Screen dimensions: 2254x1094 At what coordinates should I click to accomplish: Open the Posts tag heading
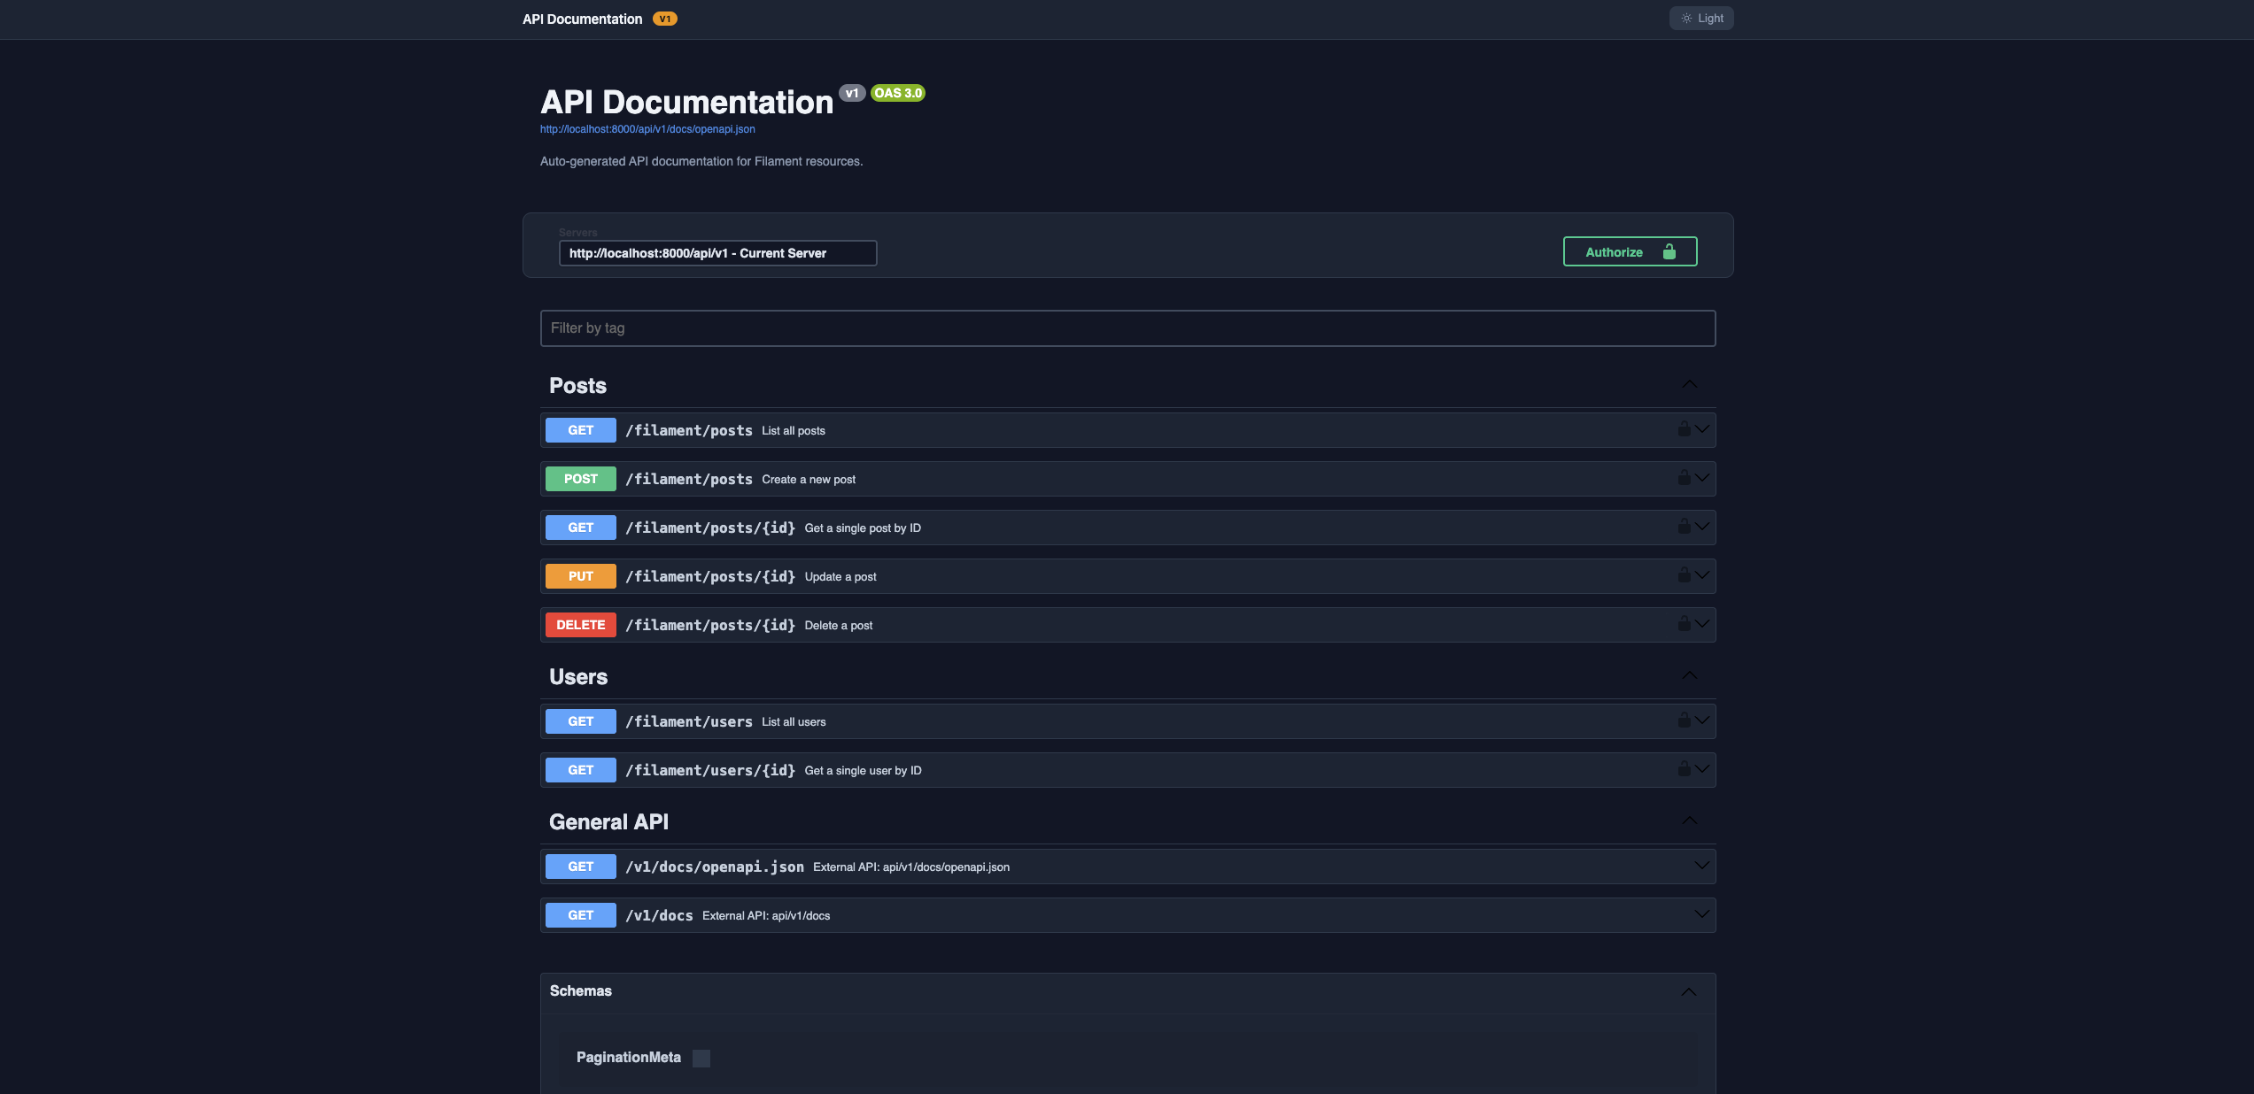coord(578,386)
